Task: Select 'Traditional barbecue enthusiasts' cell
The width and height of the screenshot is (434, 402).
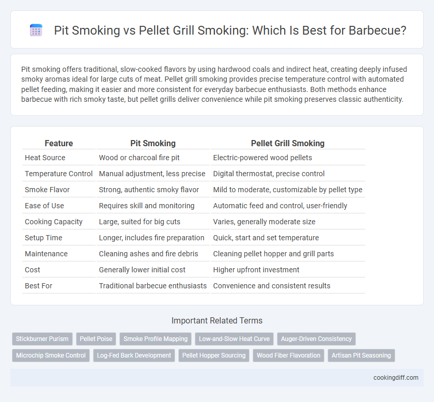Action: tap(153, 286)
